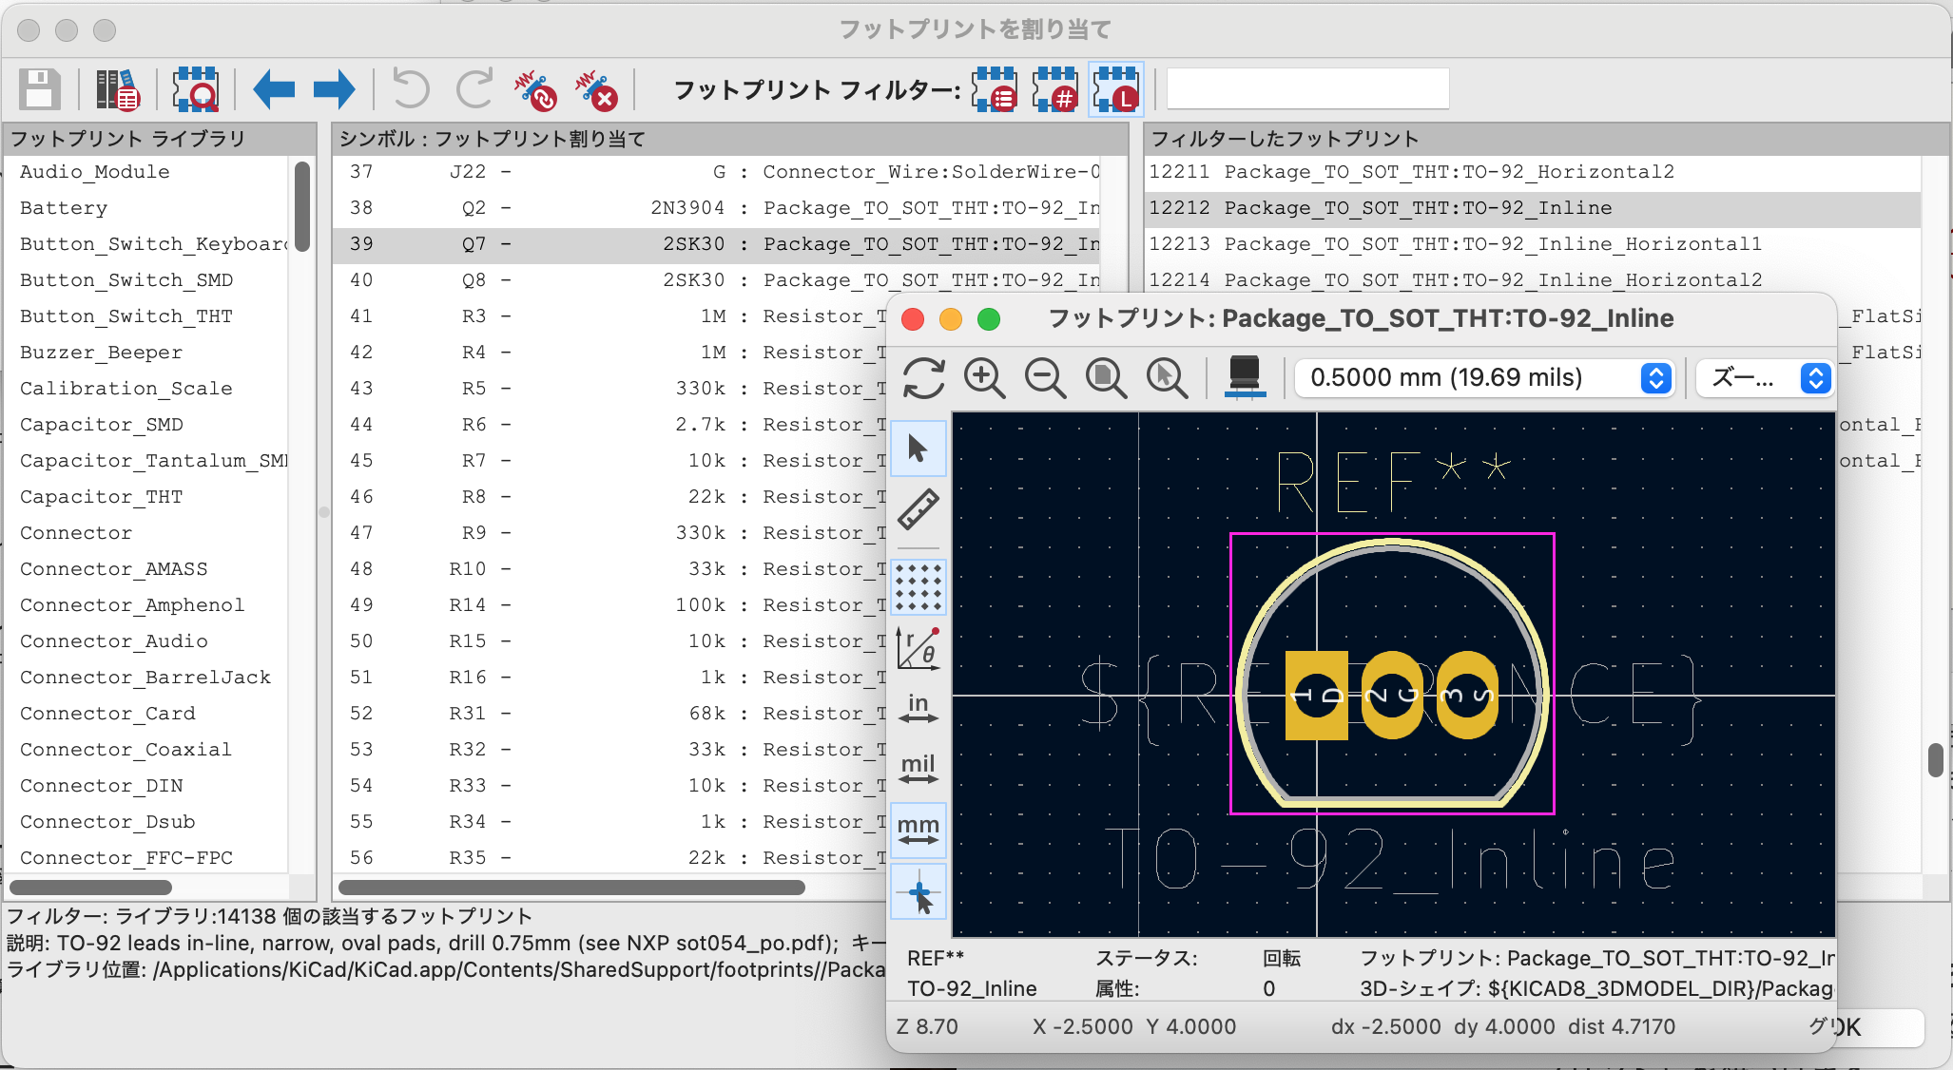Zoom in on the footprint preview
Viewport: 1953px width, 1070px height.
click(x=984, y=378)
